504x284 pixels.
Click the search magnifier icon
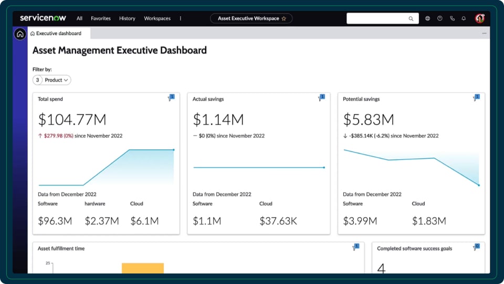coord(411,18)
